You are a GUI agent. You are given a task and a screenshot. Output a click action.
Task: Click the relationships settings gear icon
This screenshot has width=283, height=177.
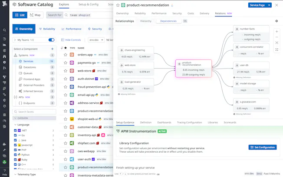click(276, 21)
